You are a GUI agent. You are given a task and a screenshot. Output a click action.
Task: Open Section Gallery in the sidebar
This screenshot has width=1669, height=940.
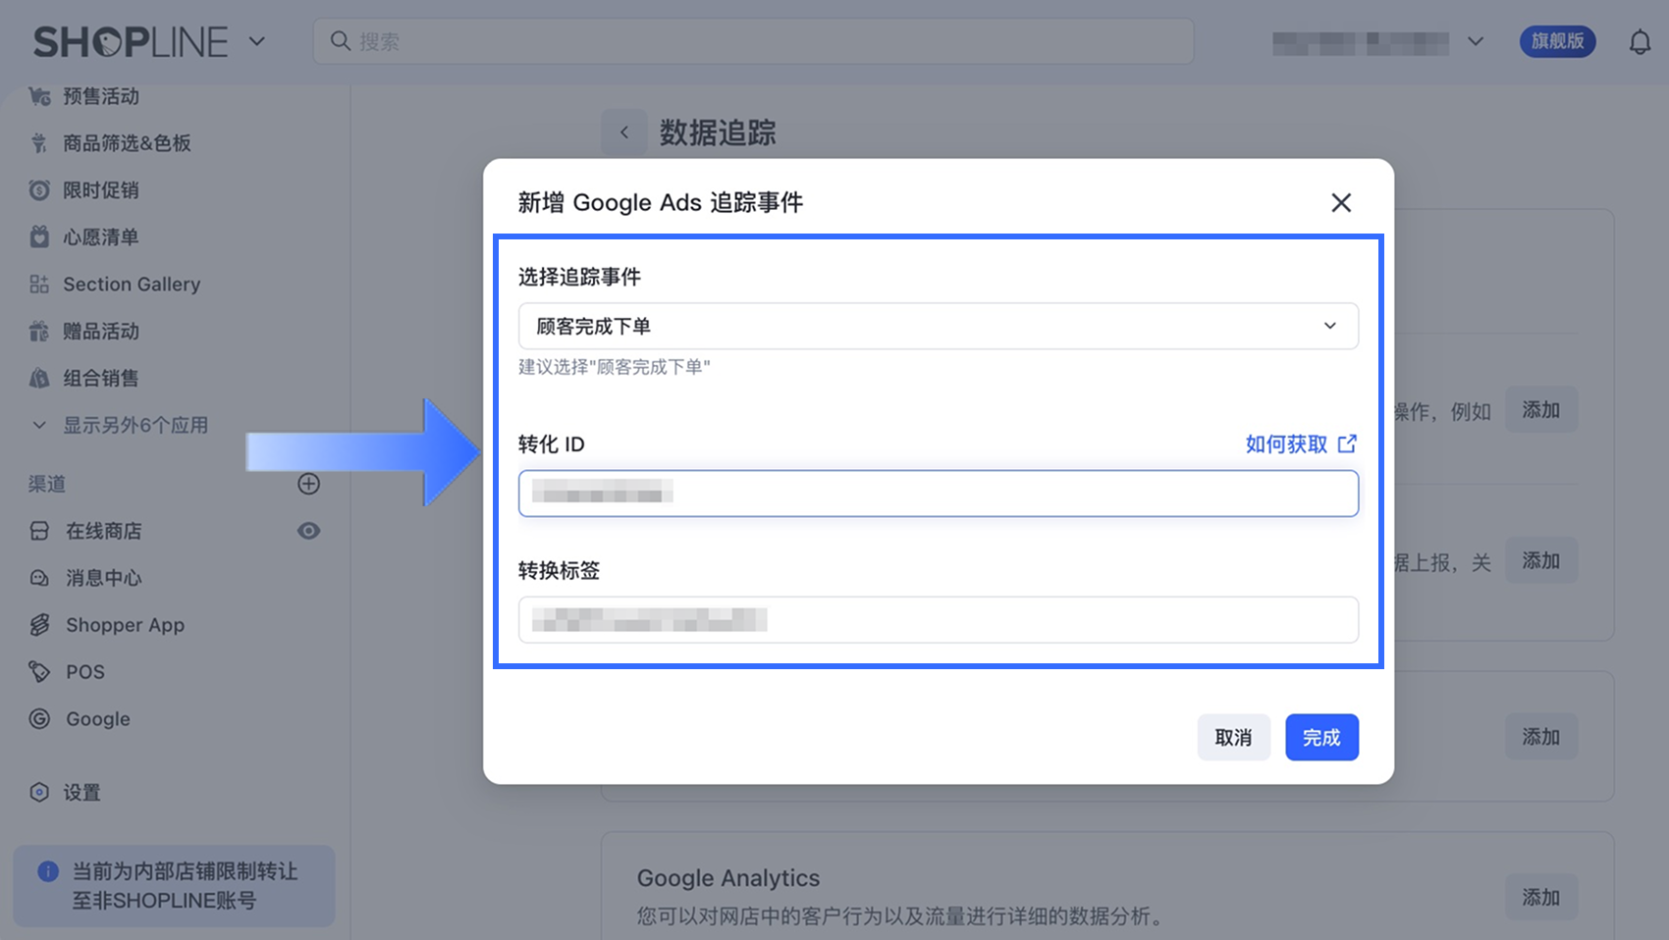click(132, 285)
